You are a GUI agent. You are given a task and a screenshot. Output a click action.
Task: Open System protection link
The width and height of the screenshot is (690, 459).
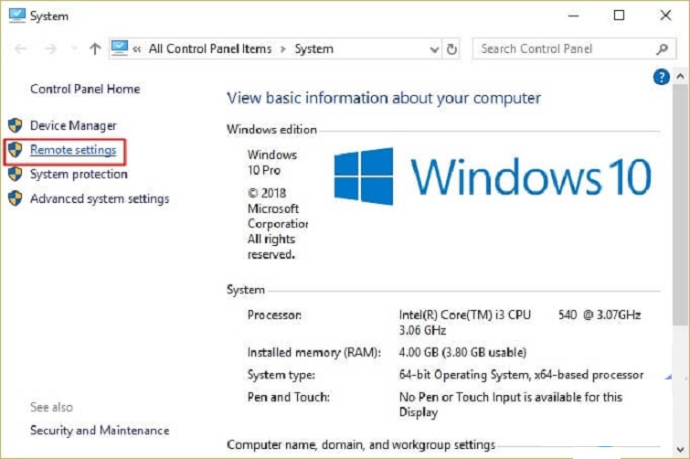click(79, 175)
